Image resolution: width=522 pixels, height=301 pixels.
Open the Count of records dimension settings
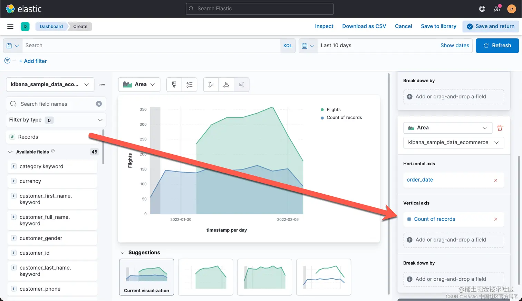[x=435, y=219]
